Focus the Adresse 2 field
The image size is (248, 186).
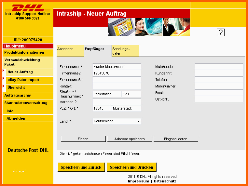coord(117,102)
